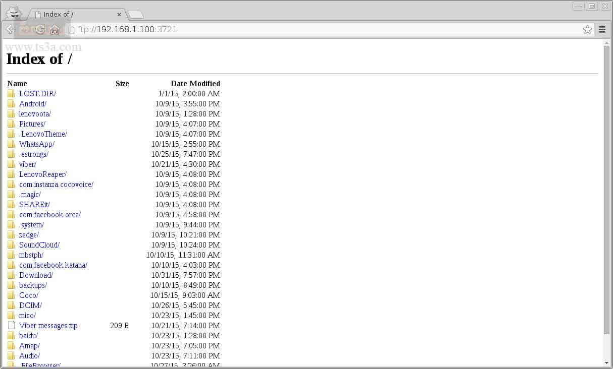613x369 pixels.
Task: Open the .system/ directory link
Action: pyautogui.click(x=31, y=225)
